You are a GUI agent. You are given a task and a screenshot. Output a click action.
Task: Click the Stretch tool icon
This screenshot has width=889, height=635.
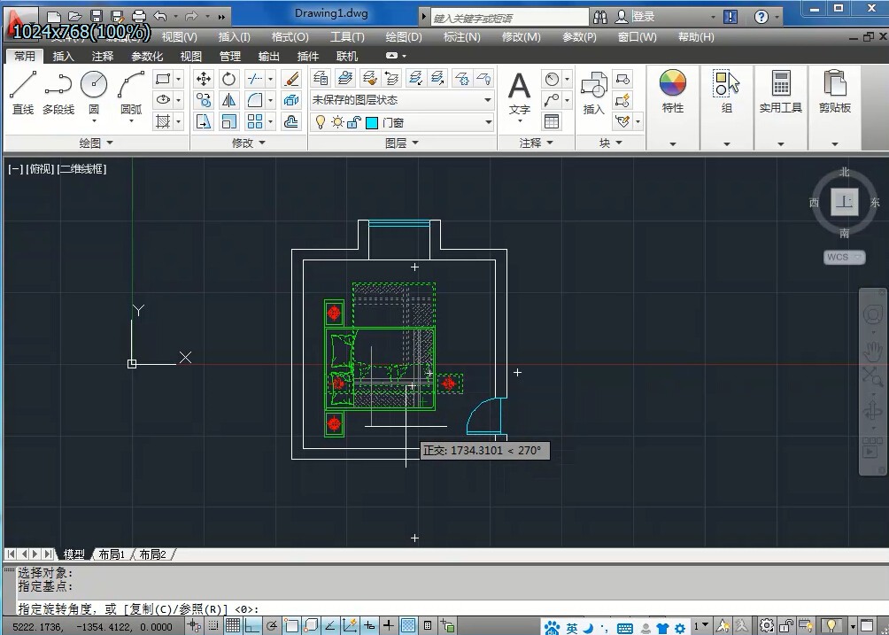(x=204, y=121)
